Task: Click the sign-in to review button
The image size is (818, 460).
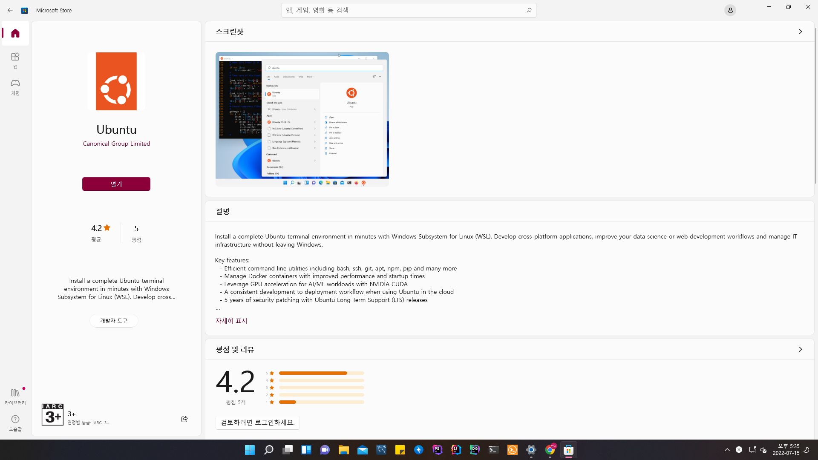Action: pyautogui.click(x=257, y=423)
